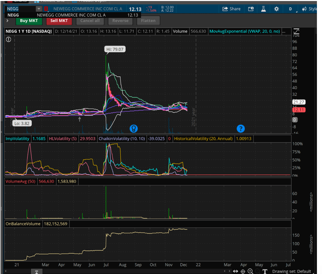Click the 29.9503 HLVolatility value
The width and height of the screenshot is (322, 274).
point(87,139)
